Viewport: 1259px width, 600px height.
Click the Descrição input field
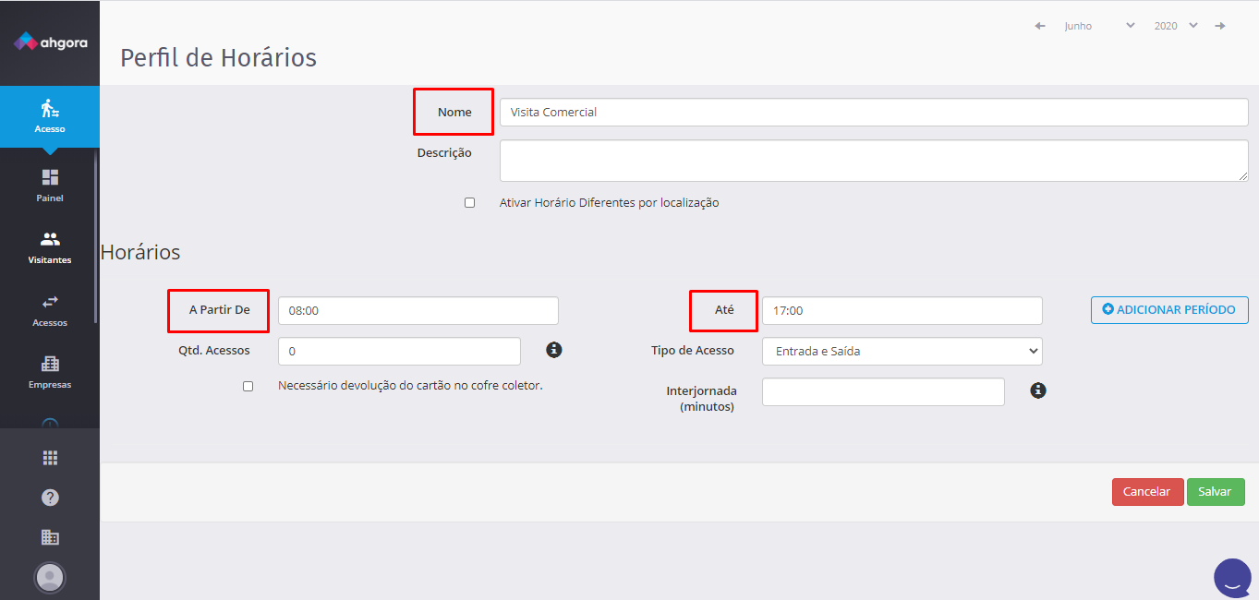[x=873, y=160]
